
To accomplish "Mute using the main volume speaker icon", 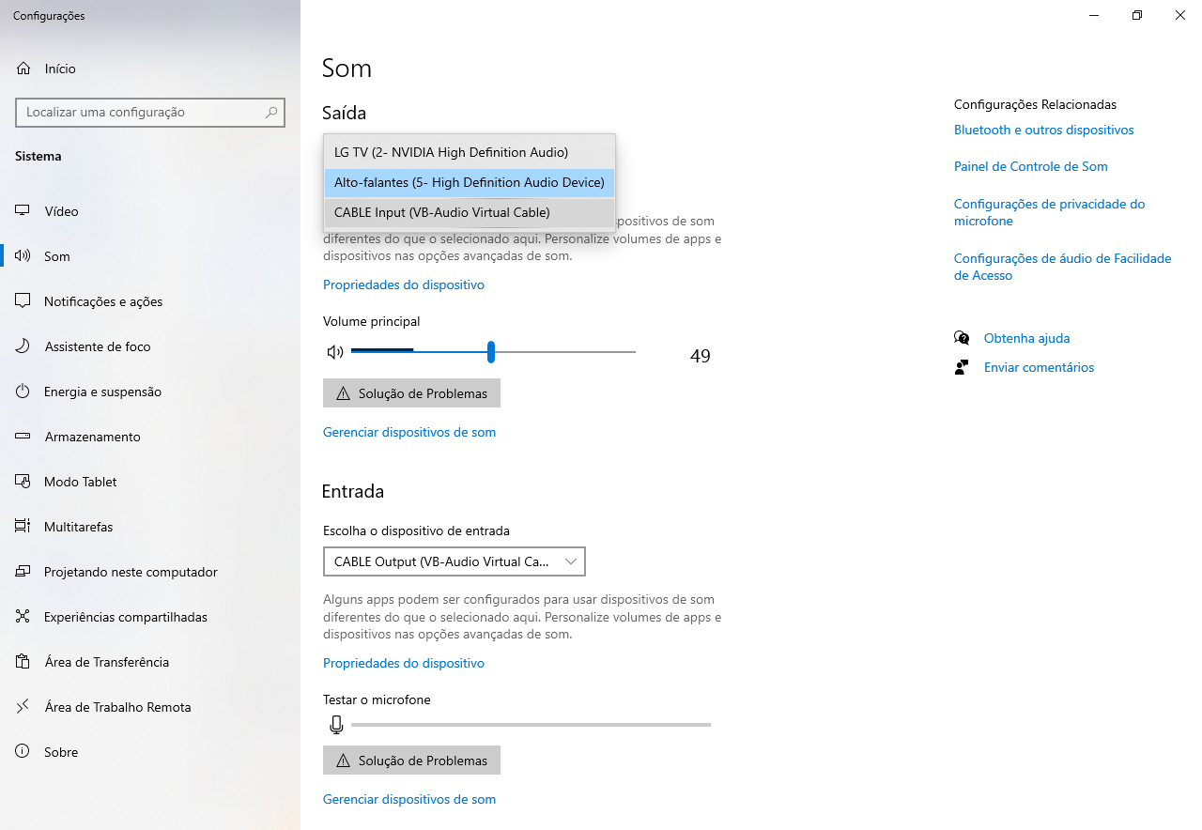I will pos(334,352).
